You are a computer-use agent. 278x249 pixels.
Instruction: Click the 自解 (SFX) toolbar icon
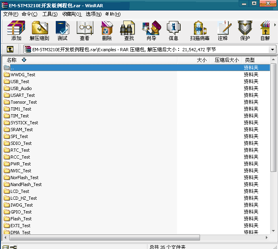(265, 30)
